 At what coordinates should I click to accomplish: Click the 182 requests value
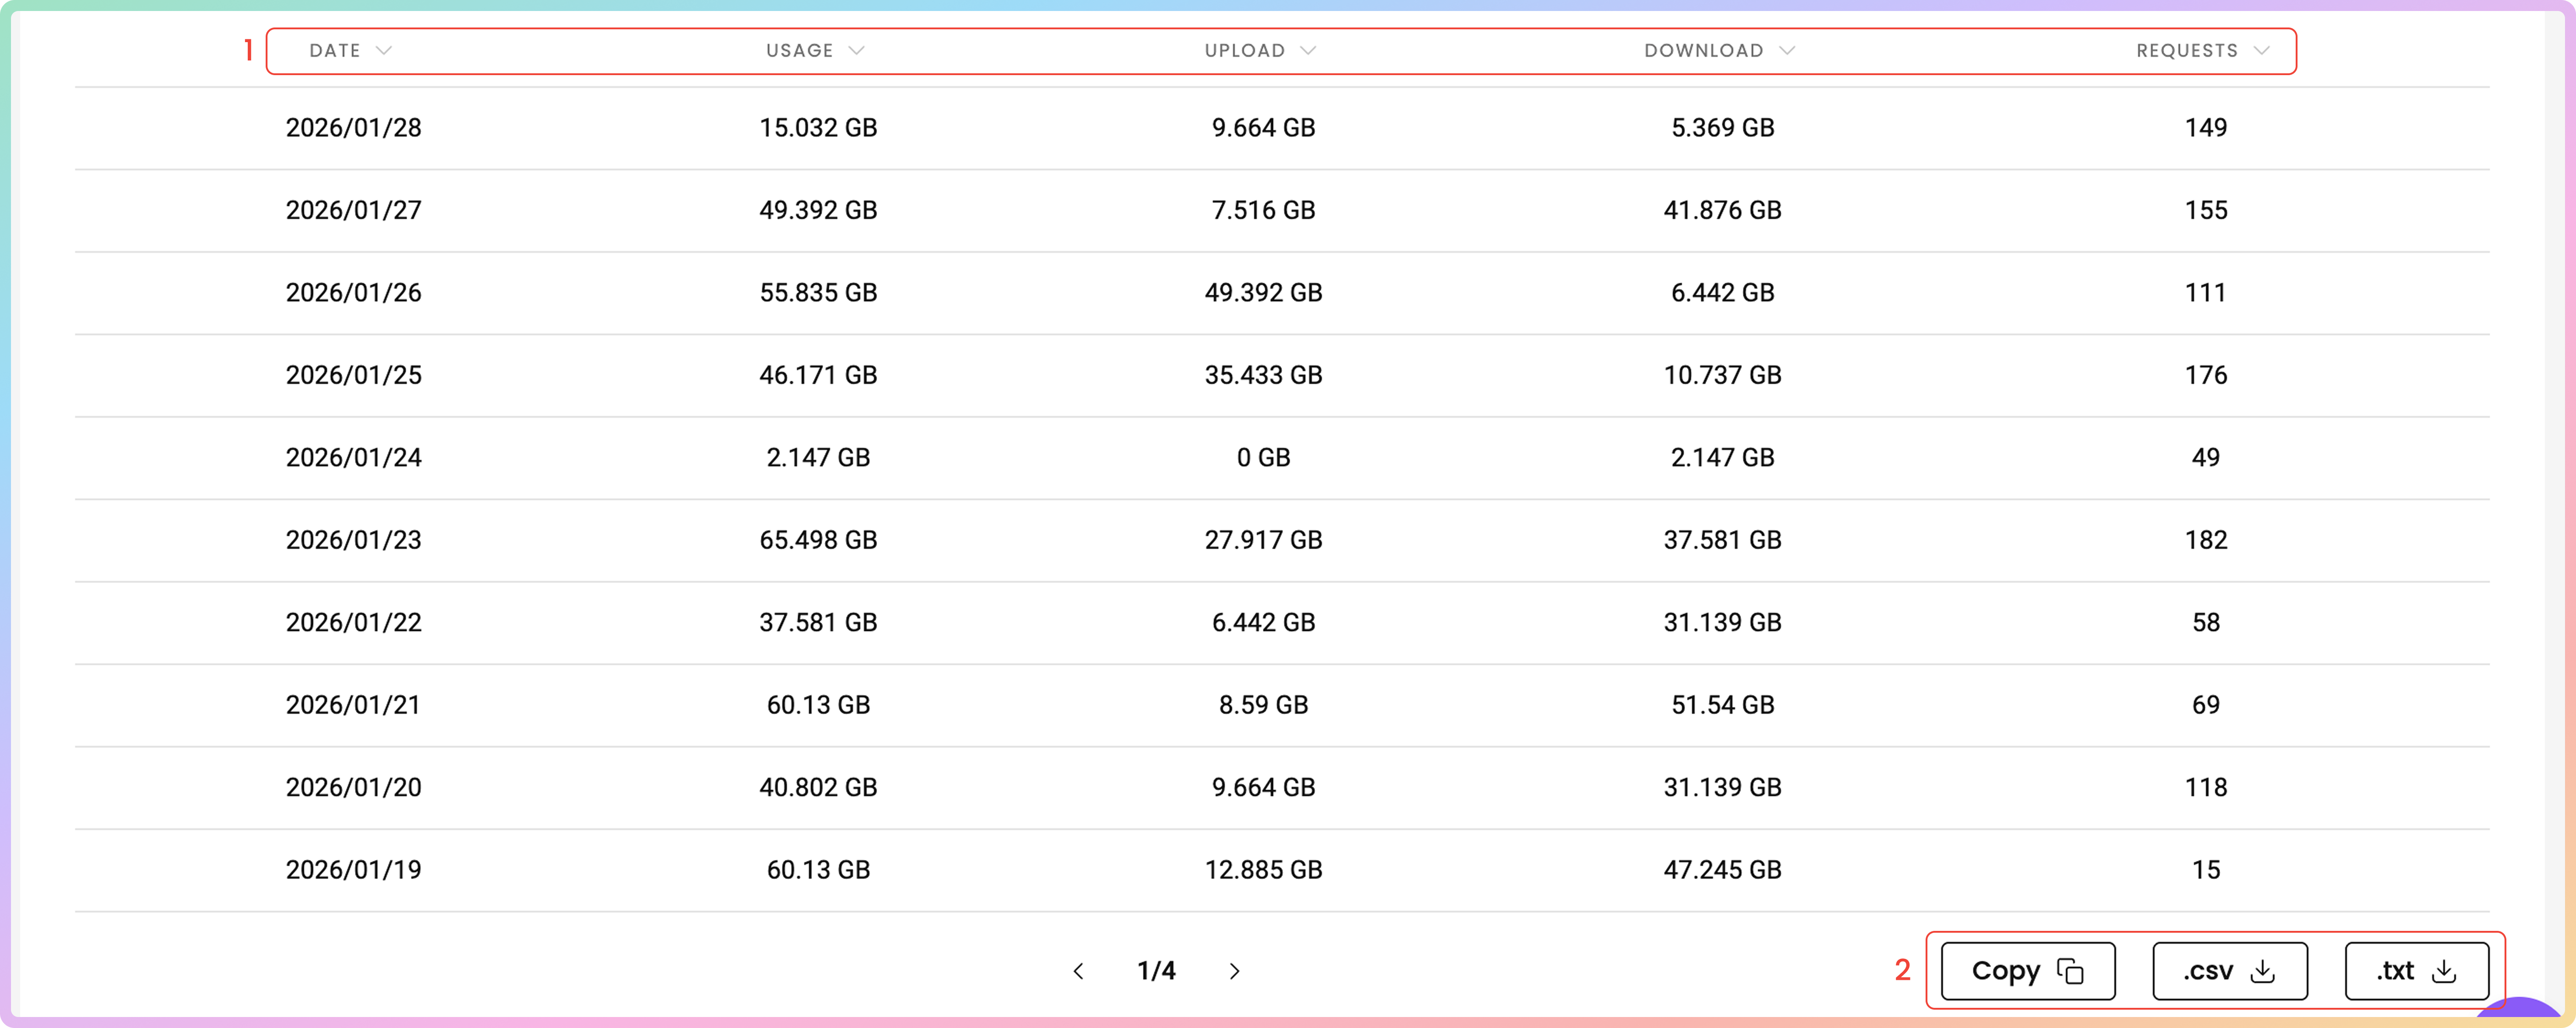tap(2205, 540)
